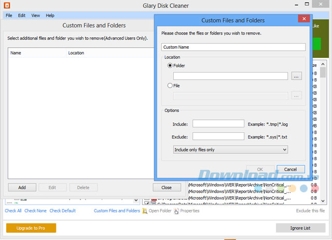332x240 pixels.
Task: Click the Properties icon
Action: [x=176, y=211]
